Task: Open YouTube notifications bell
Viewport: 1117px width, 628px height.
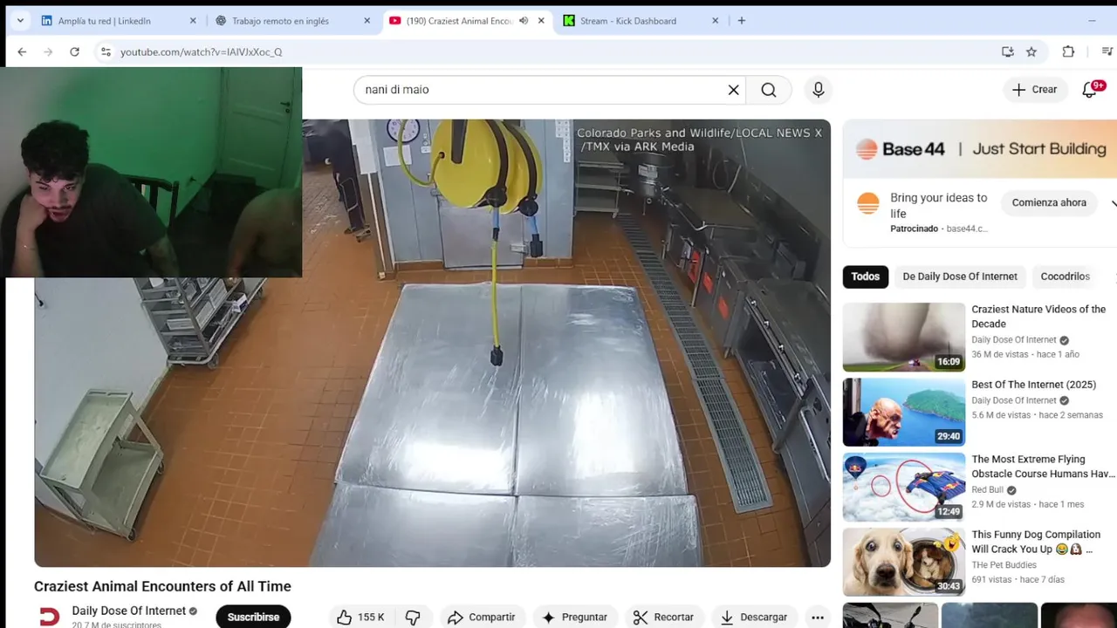Action: (1090, 90)
